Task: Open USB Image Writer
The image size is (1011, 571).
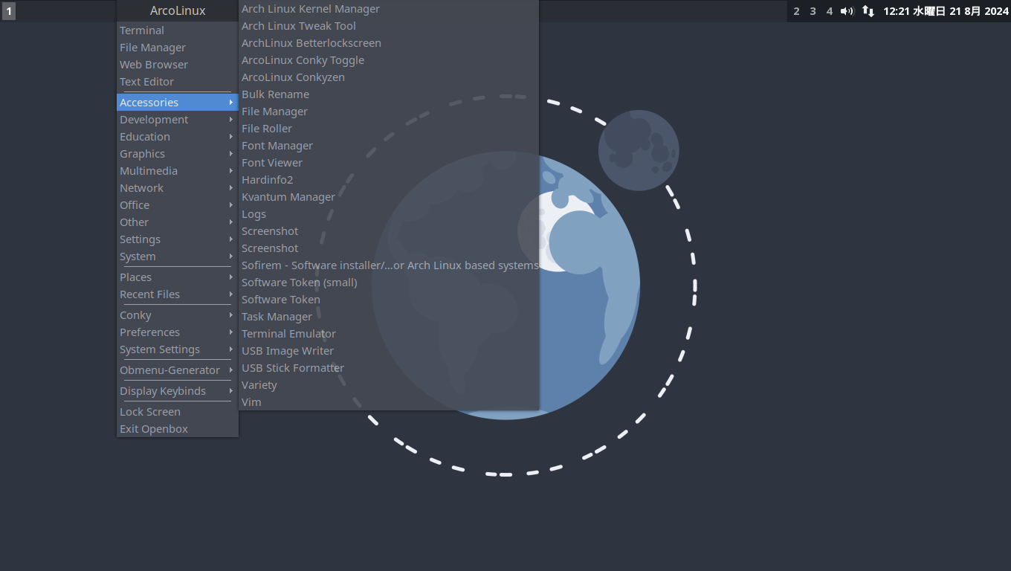Action: pyautogui.click(x=389, y=351)
